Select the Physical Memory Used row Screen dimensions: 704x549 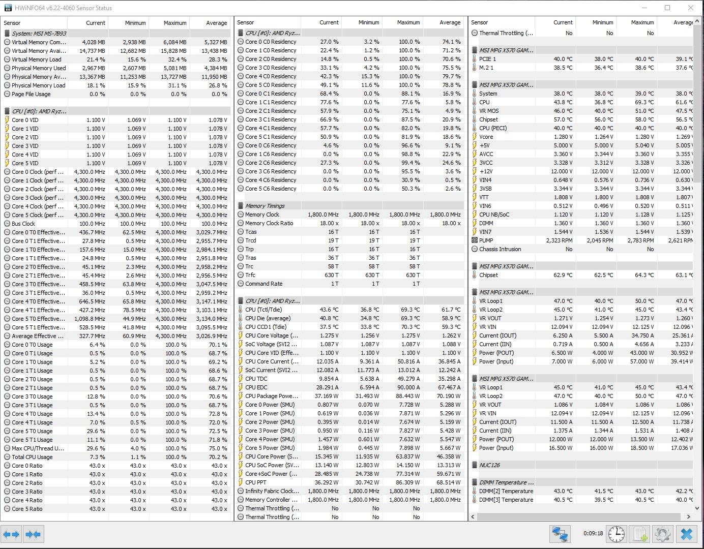point(116,68)
